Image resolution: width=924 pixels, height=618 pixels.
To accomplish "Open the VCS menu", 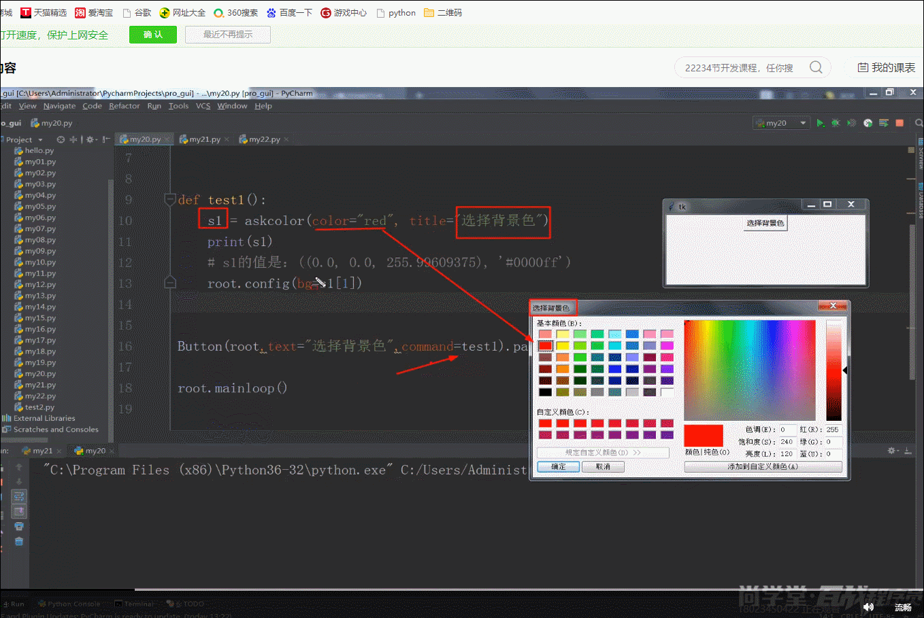I will click(203, 106).
